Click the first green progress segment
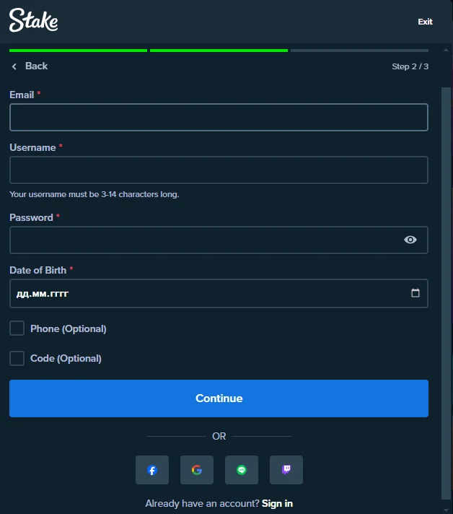 click(x=78, y=51)
